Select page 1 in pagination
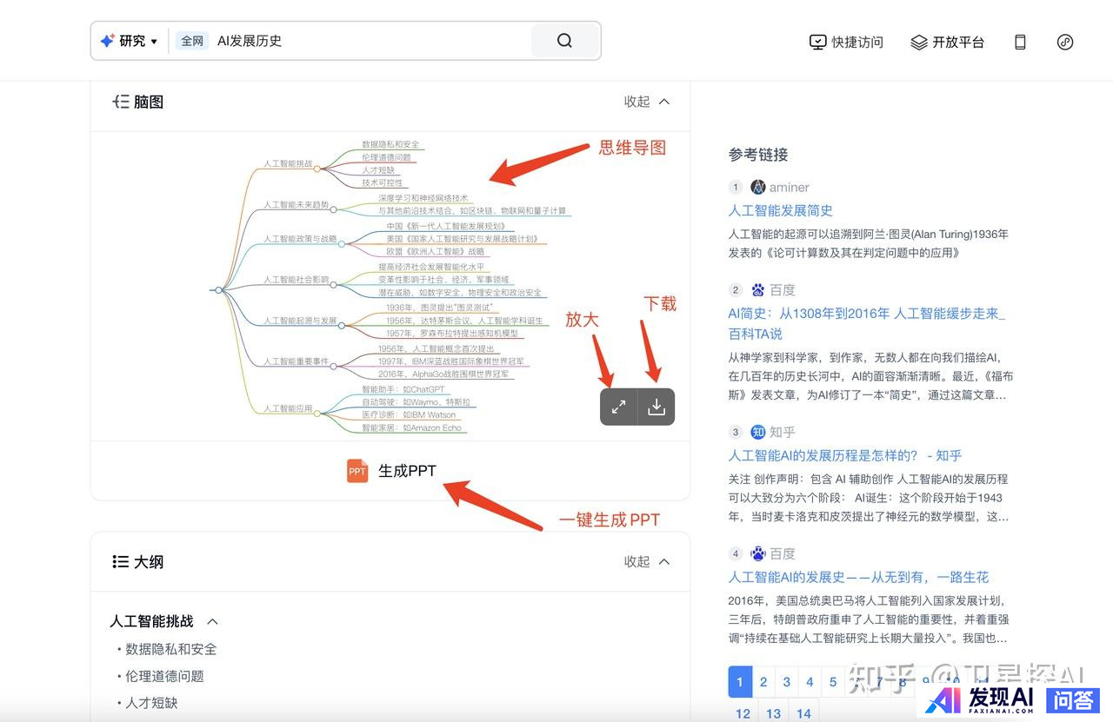Screen dimensions: 1113x722 click(x=740, y=682)
